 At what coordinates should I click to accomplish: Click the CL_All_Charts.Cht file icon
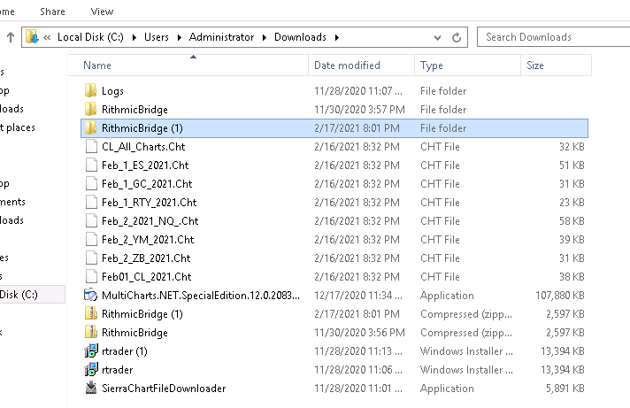point(90,147)
